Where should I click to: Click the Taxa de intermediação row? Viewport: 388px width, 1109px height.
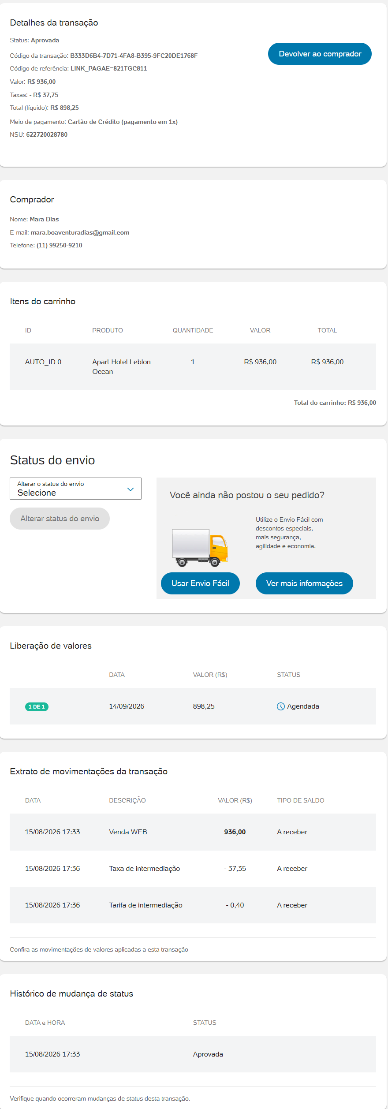tap(193, 869)
